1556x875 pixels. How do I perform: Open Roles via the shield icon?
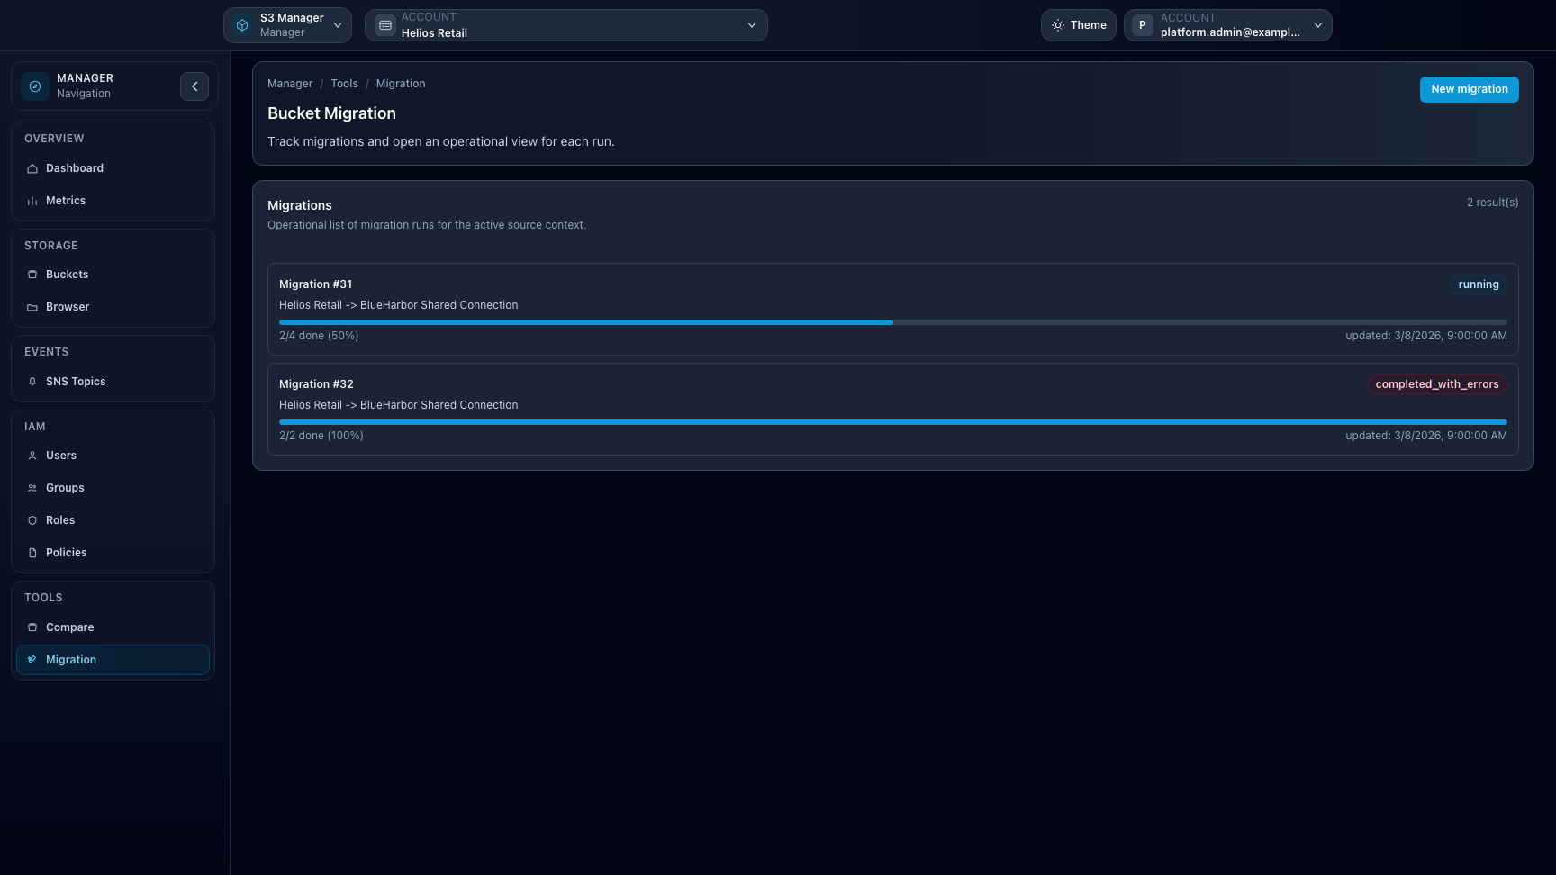point(32,519)
